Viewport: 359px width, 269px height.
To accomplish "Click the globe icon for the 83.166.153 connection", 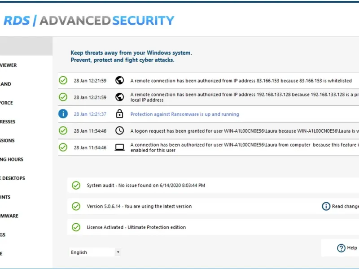I will (119, 80).
